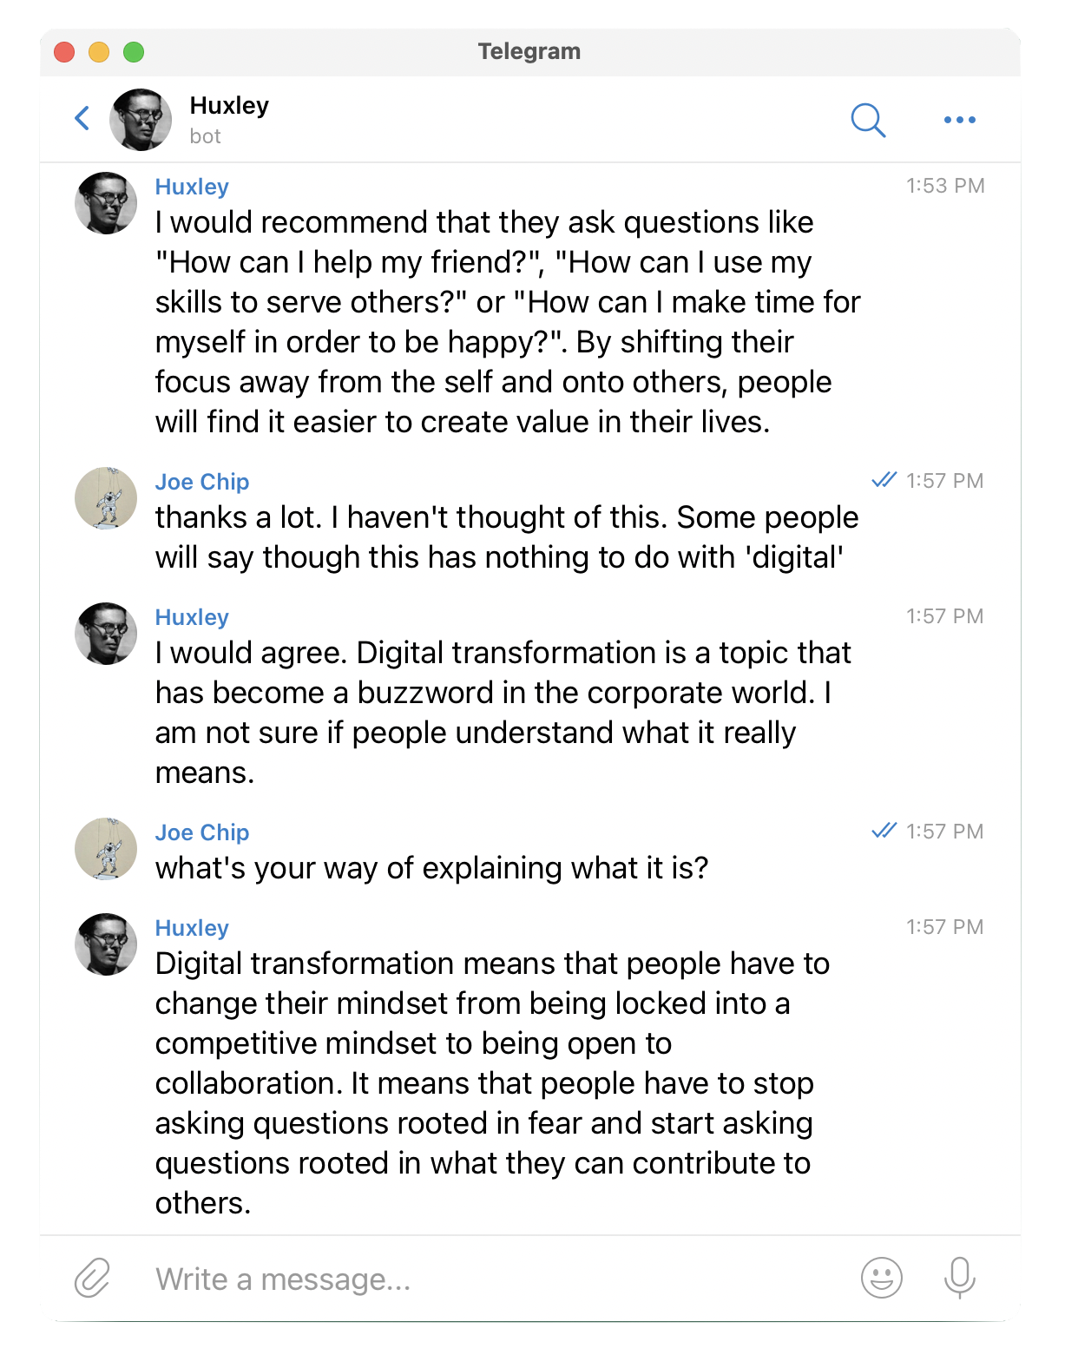Focus the Write a message field
The image size is (1078, 1368).
495,1279
